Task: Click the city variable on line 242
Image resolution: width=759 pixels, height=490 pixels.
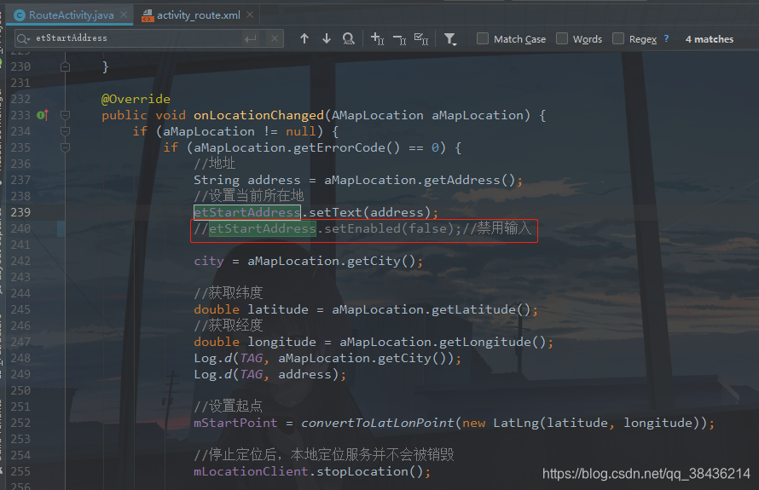Action: coord(209,262)
